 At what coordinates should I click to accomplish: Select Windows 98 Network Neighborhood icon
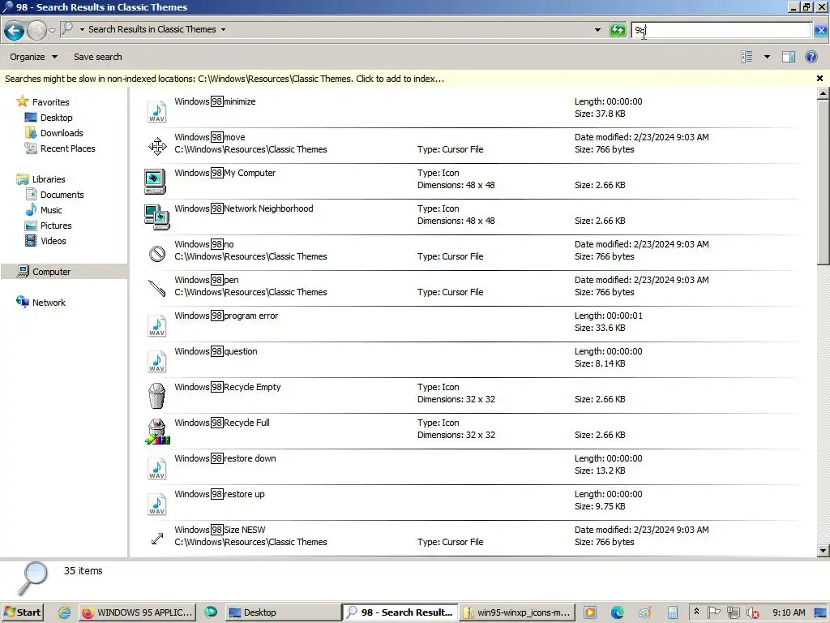156,217
